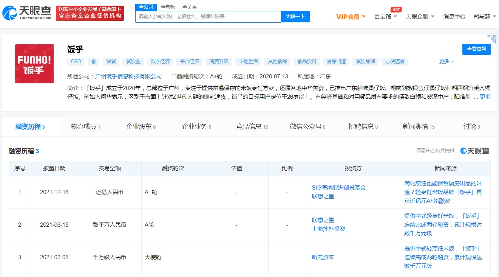Click the 本地生活 tag

click(x=248, y=62)
